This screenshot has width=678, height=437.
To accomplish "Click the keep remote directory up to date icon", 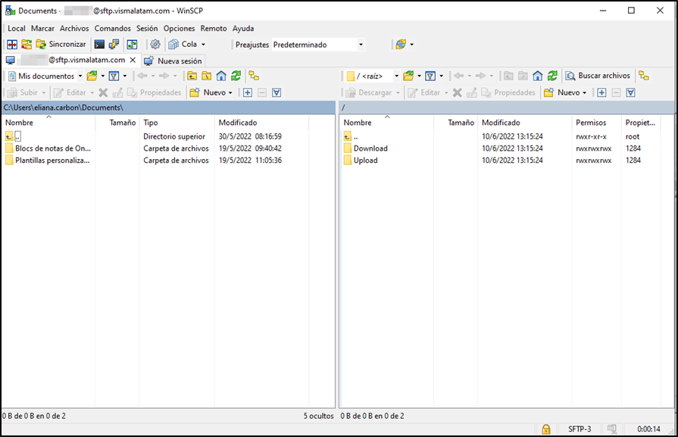I will pos(132,44).
